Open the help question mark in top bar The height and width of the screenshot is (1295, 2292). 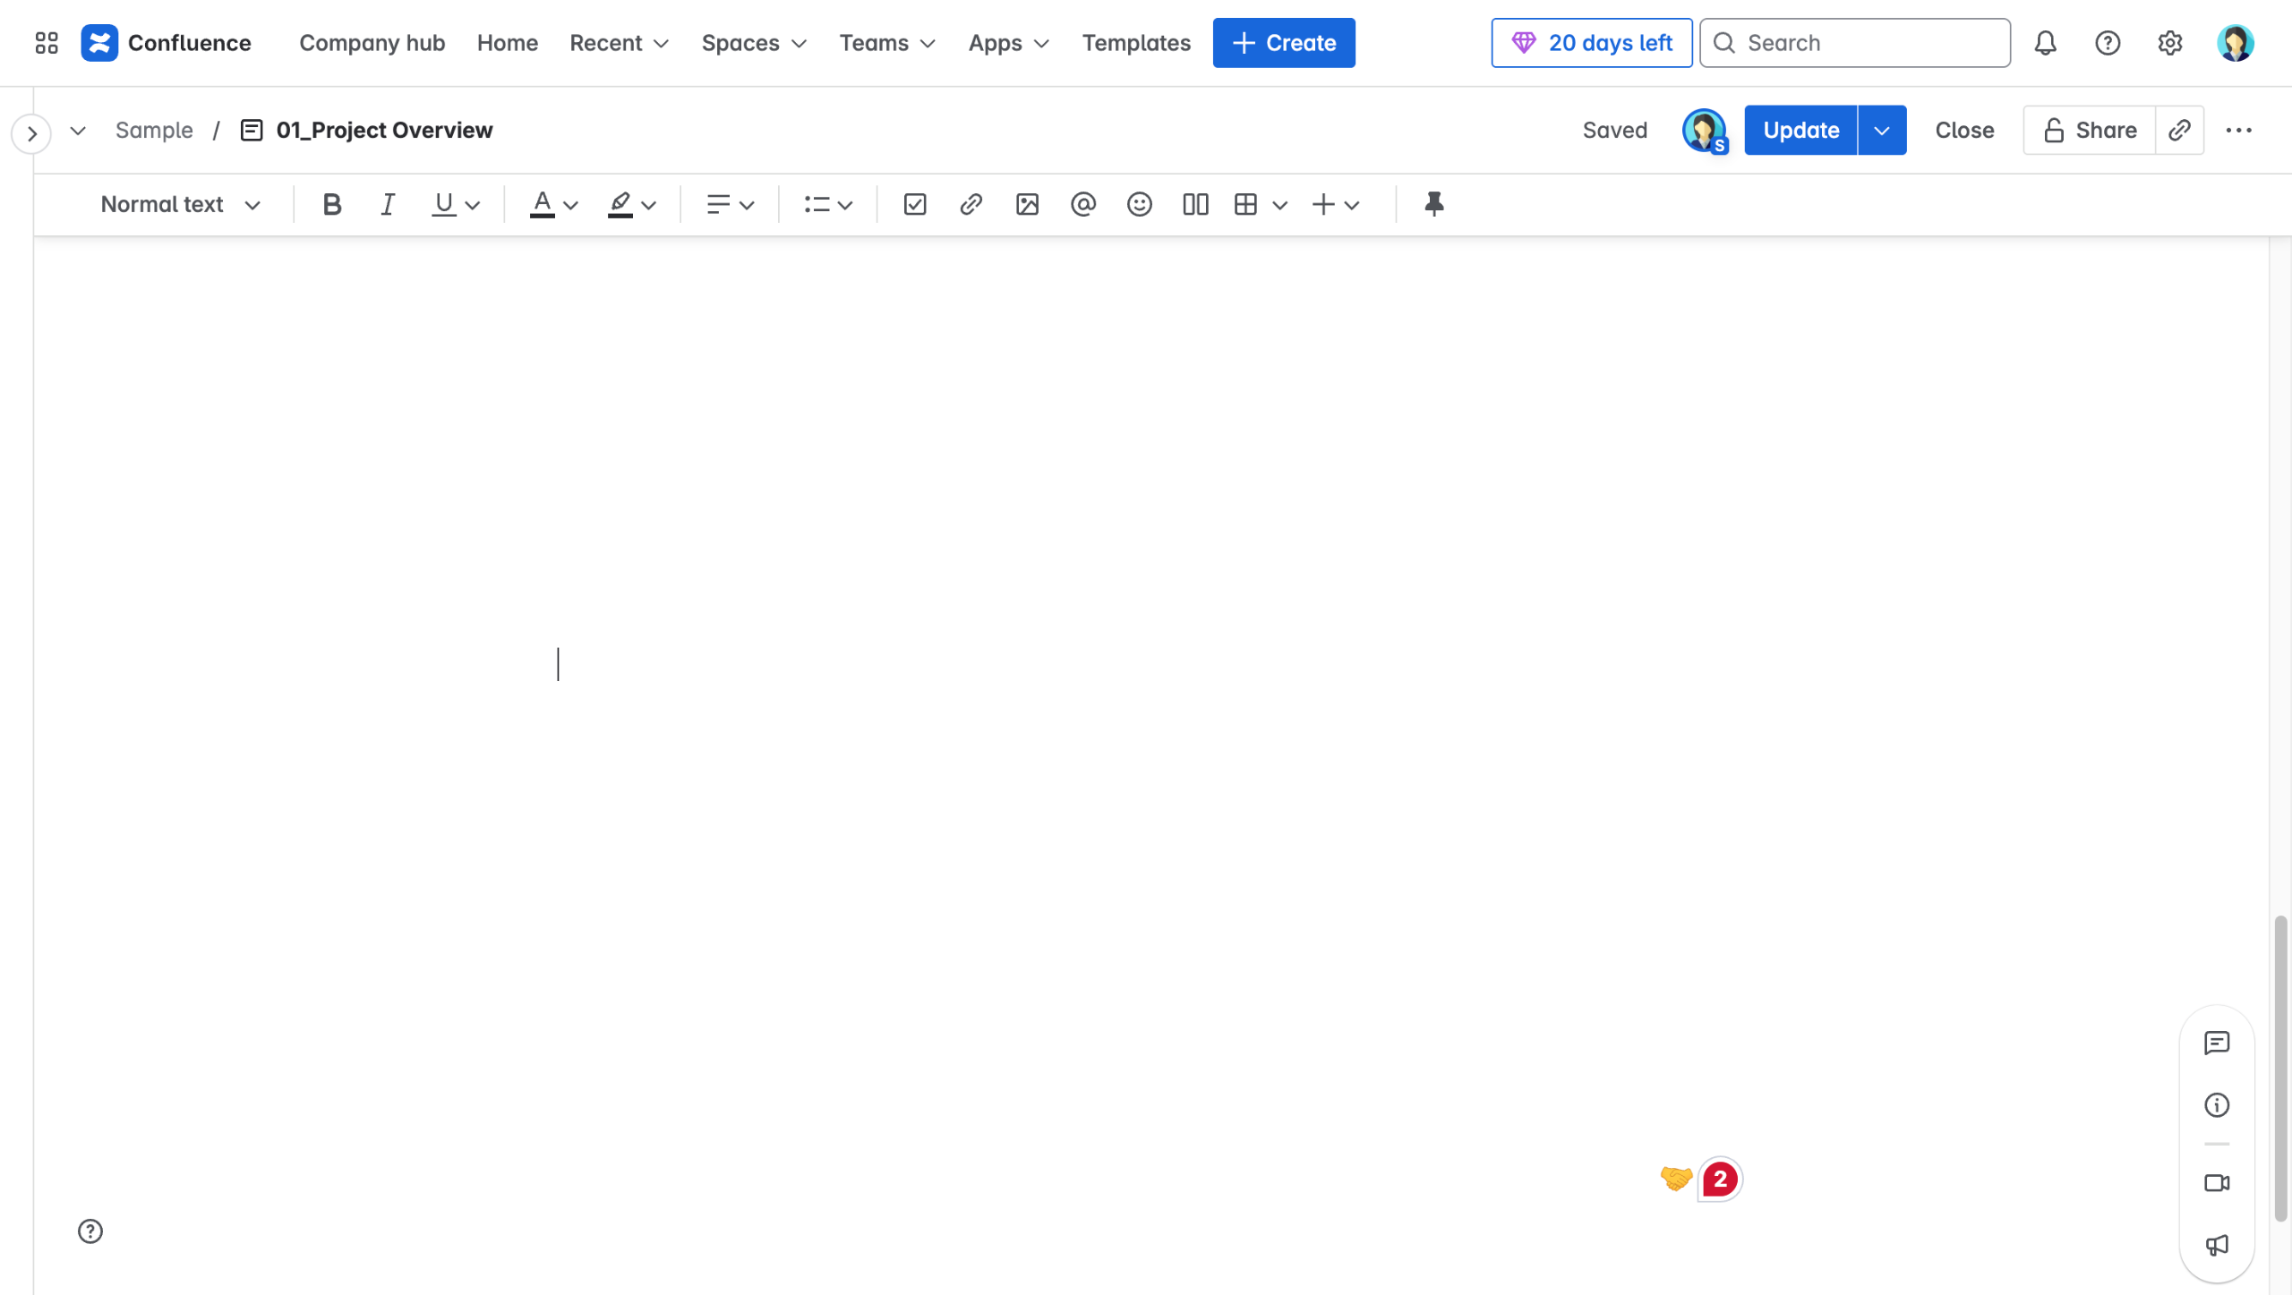[2108, 43]
